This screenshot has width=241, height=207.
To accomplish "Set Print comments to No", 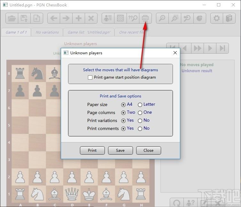I will [140, 128].
